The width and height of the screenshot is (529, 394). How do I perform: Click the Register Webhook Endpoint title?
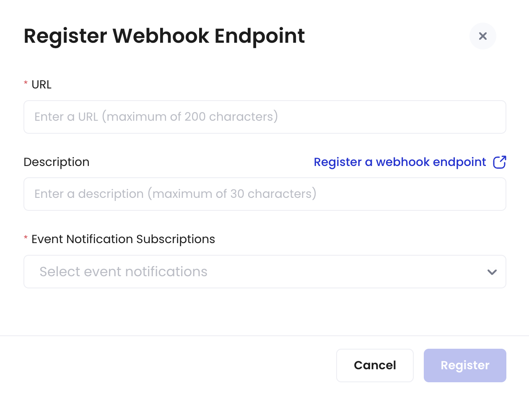tap(164, 36)
